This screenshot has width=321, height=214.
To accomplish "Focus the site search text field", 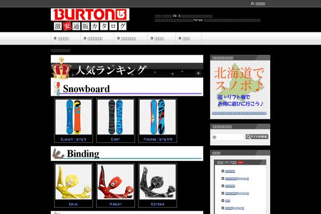I will coord(228,137).
